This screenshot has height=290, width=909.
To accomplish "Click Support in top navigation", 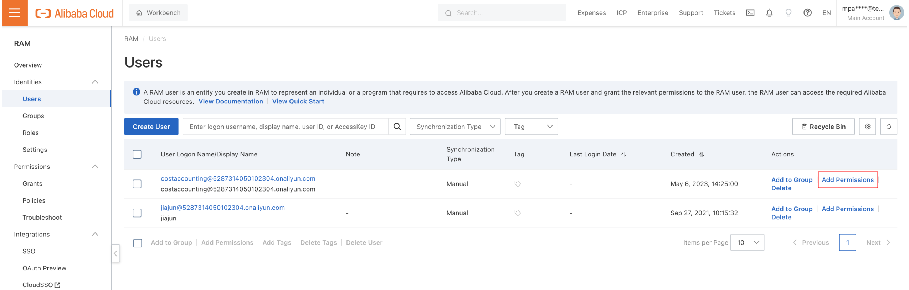I will coord(691,13).
